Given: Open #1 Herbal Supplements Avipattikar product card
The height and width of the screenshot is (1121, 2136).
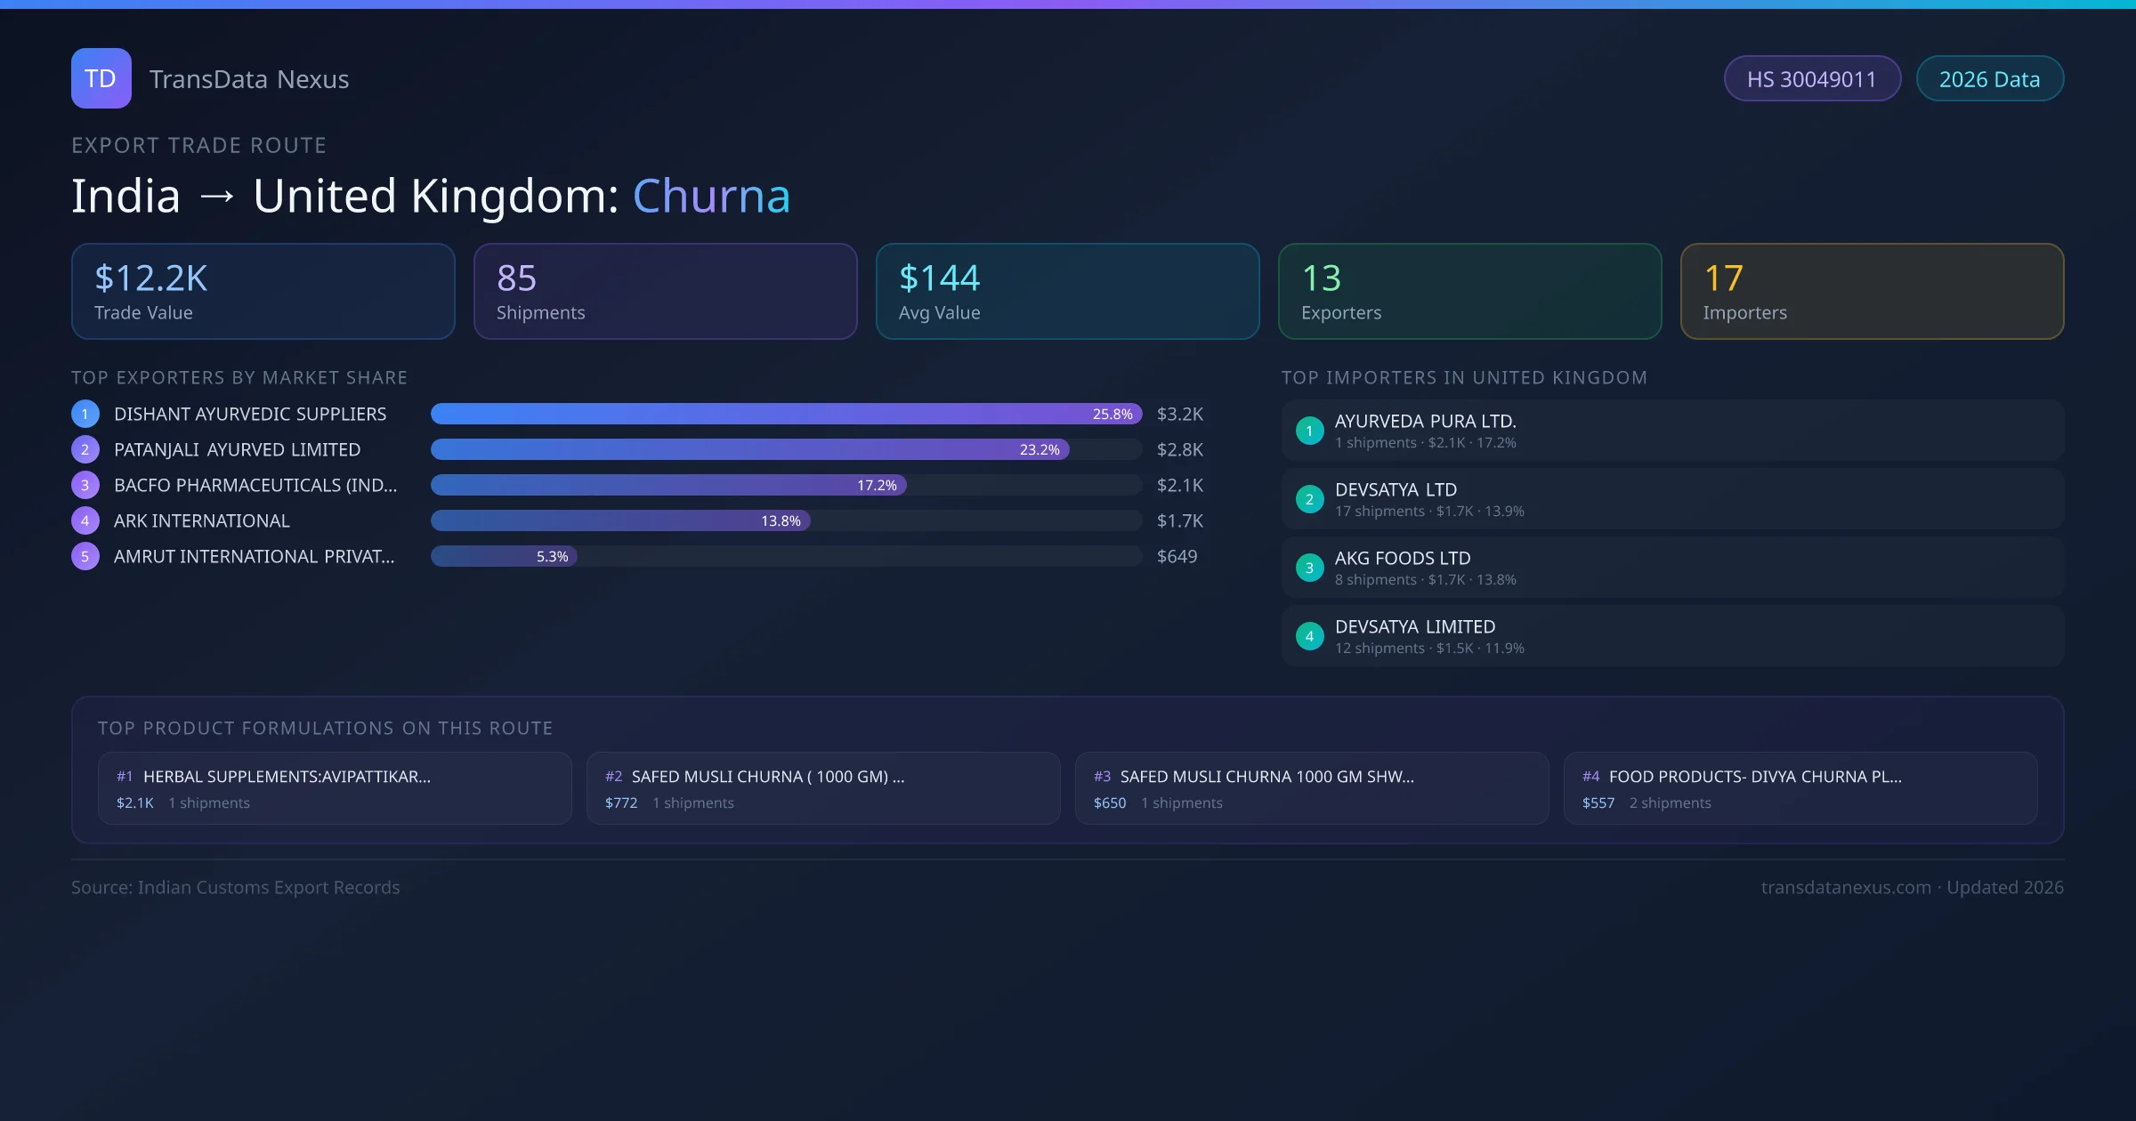Looking at the screenshot, I should click(335, 788).
